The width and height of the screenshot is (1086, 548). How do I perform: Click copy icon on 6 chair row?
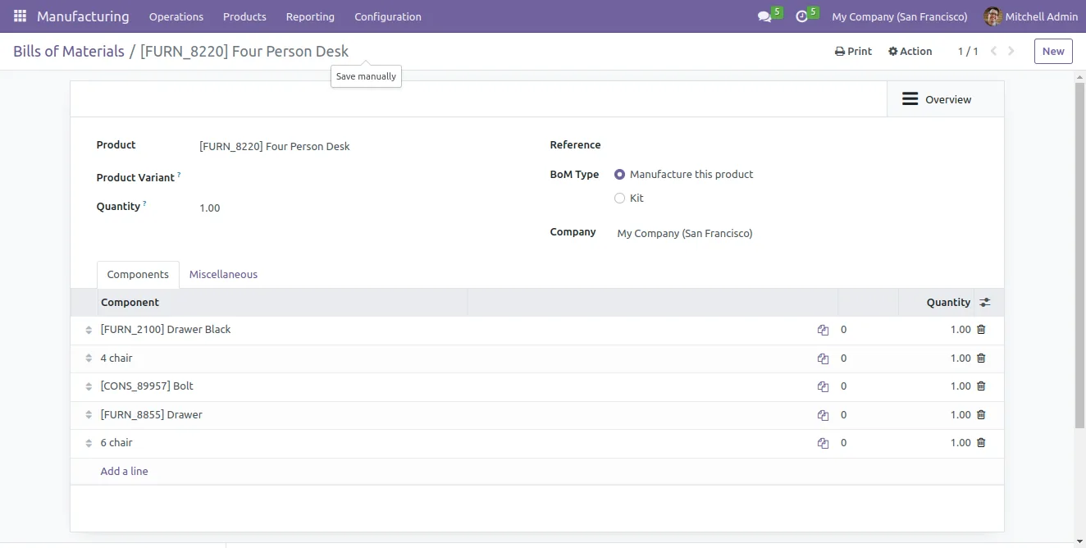pos(823,444)
